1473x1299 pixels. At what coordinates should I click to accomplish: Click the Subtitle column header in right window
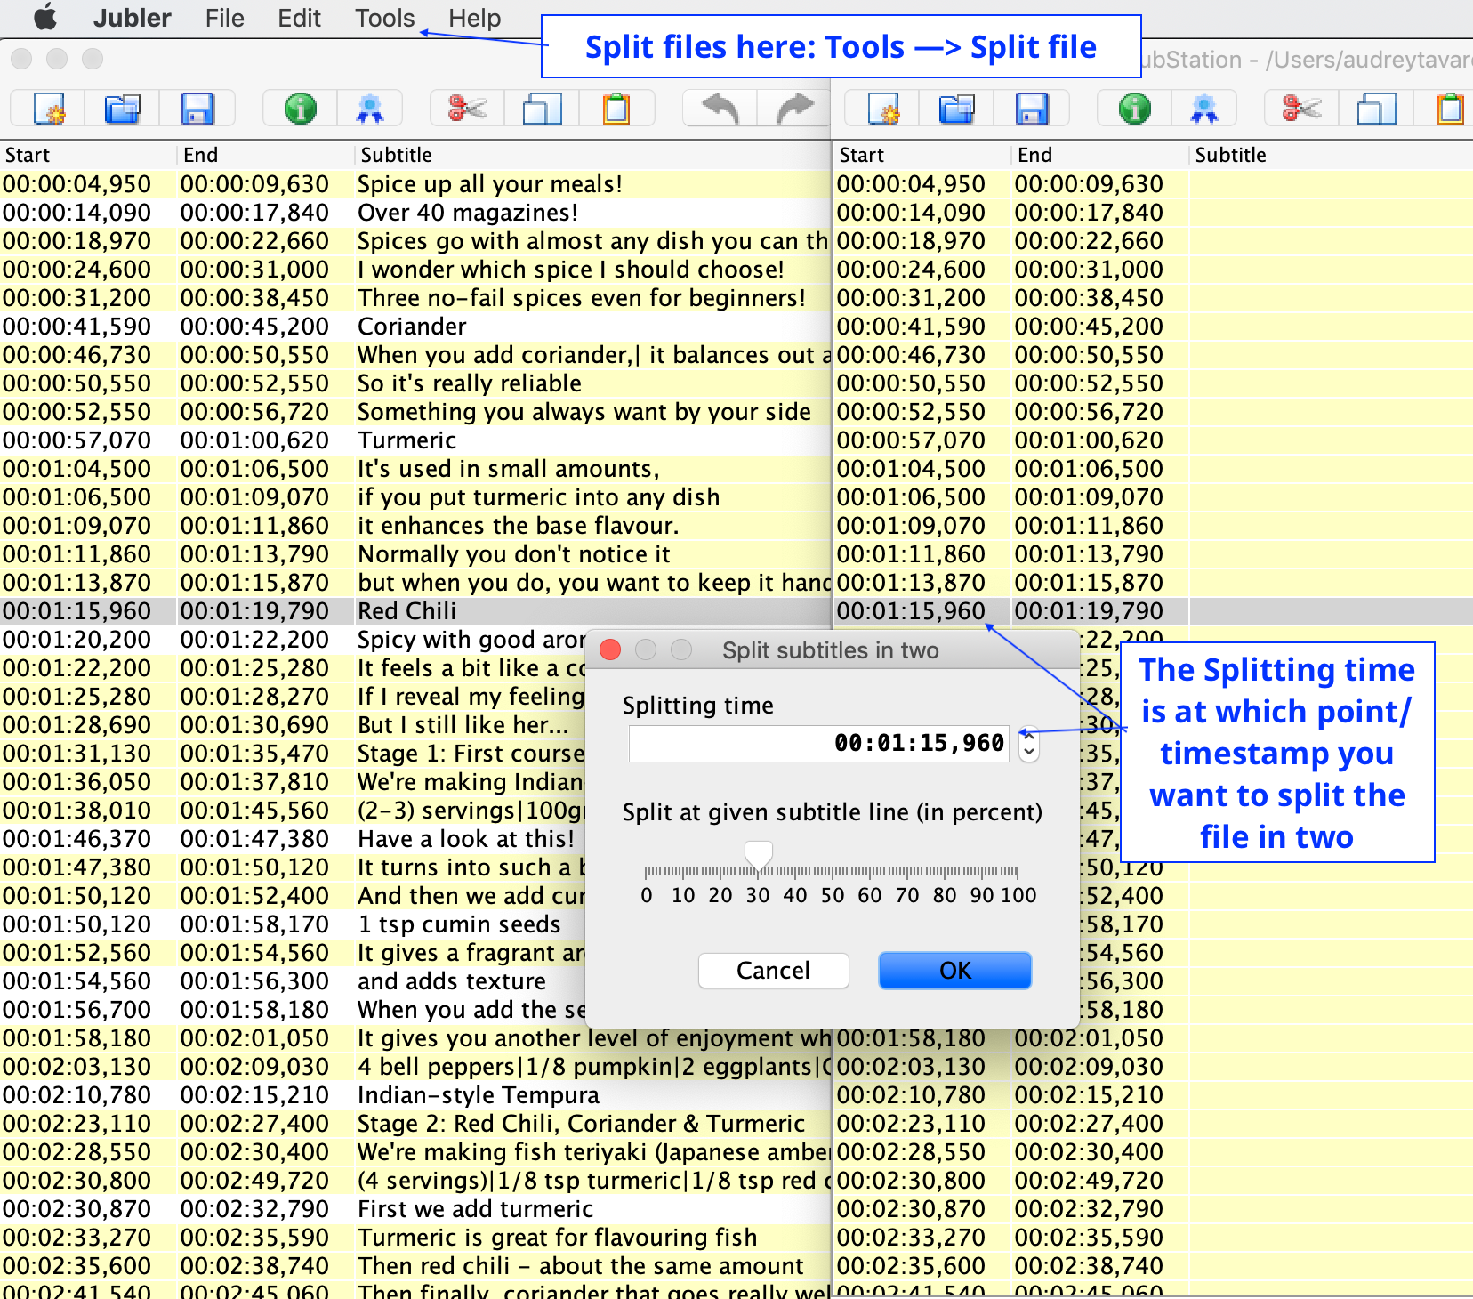pyautogui.click(x=1332, y=155)
